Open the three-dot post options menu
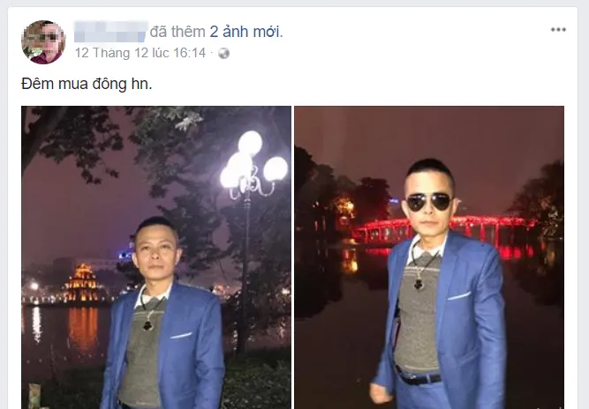 558,30
